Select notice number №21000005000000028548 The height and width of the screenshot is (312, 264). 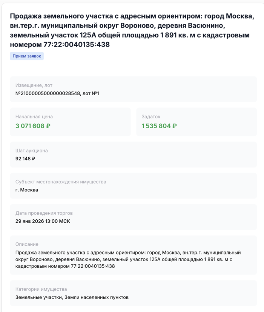coord(48,93)
